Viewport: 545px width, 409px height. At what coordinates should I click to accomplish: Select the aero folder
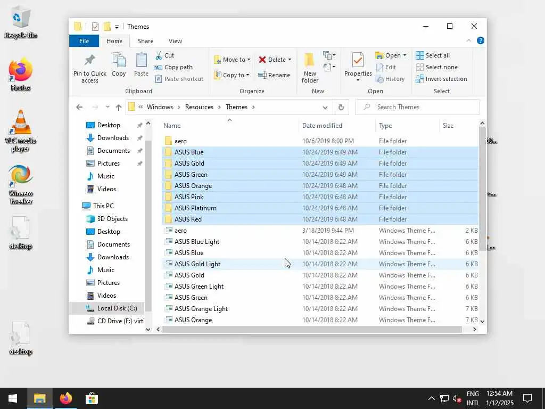pyautogui.click(x=320, y=141)
